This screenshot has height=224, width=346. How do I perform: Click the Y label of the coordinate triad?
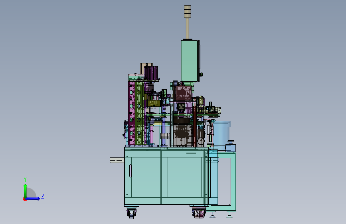[25, 179]
